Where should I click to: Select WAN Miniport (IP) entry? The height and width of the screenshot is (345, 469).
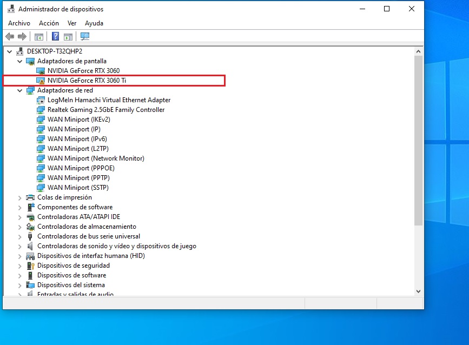click(74, 129)
